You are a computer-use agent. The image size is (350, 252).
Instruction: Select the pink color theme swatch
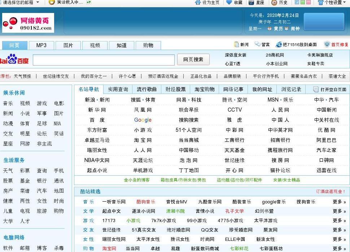309,2
